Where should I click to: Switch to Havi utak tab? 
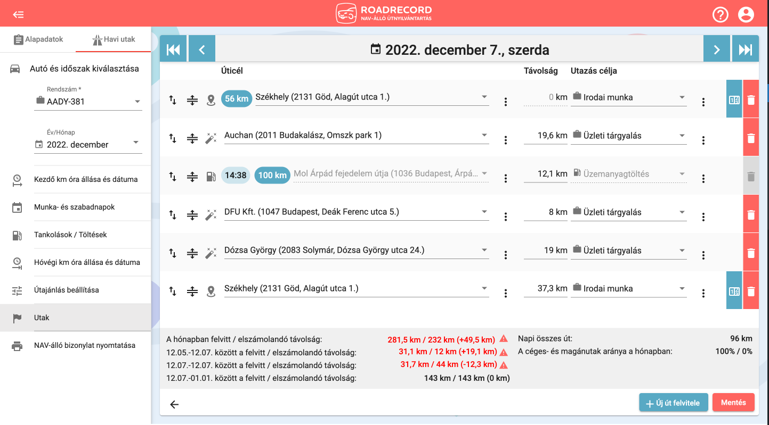(x=114, y=39)
